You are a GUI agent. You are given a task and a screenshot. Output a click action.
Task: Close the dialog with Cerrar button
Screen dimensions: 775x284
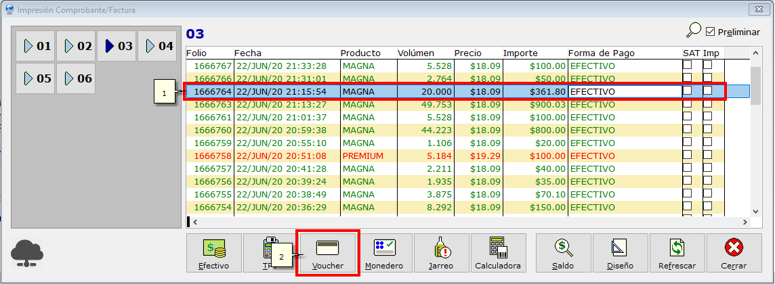tap(734, 254)
